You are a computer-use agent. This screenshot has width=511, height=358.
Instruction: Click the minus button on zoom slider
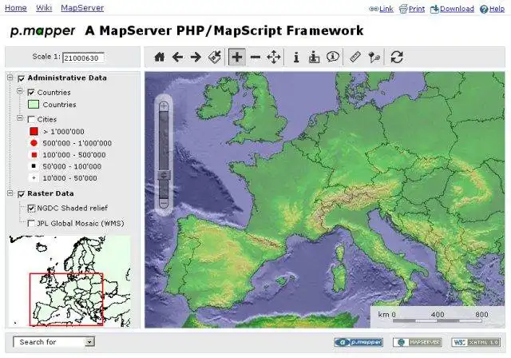pos(164,204)
